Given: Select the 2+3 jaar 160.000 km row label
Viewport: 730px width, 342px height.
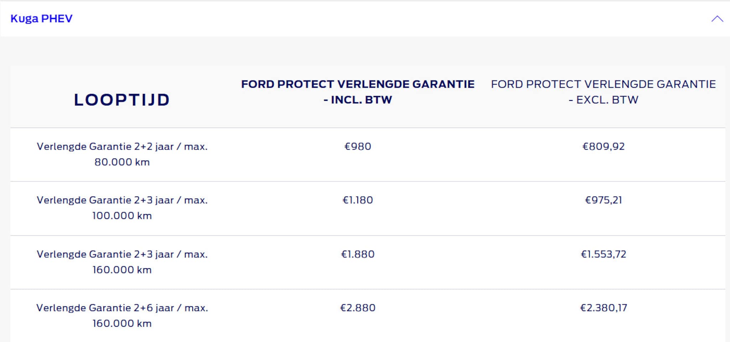Looking at the screenshot, I should (122, 262).
